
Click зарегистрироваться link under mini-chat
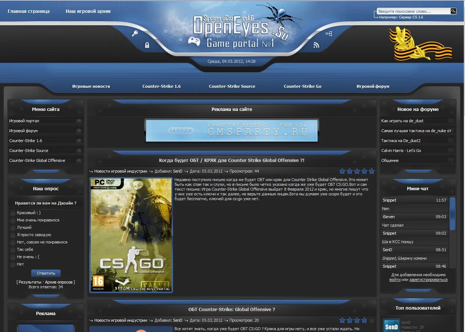[x=428, y=279]
